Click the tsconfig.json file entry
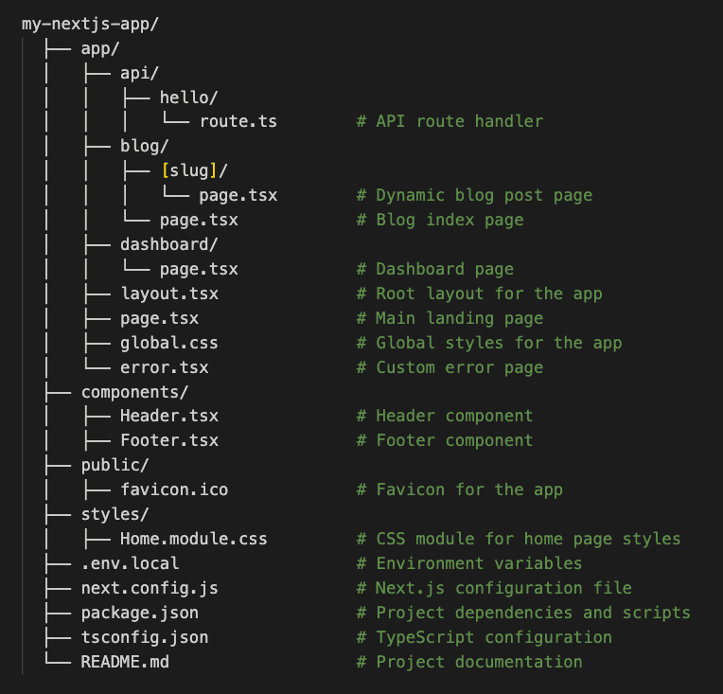Viewport: 723px width, 694px height. coord(145,637)
